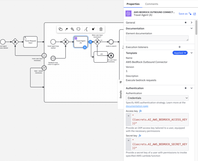
Task: Select the escalation boundary event on subprocess
Action: coord(44,56)
